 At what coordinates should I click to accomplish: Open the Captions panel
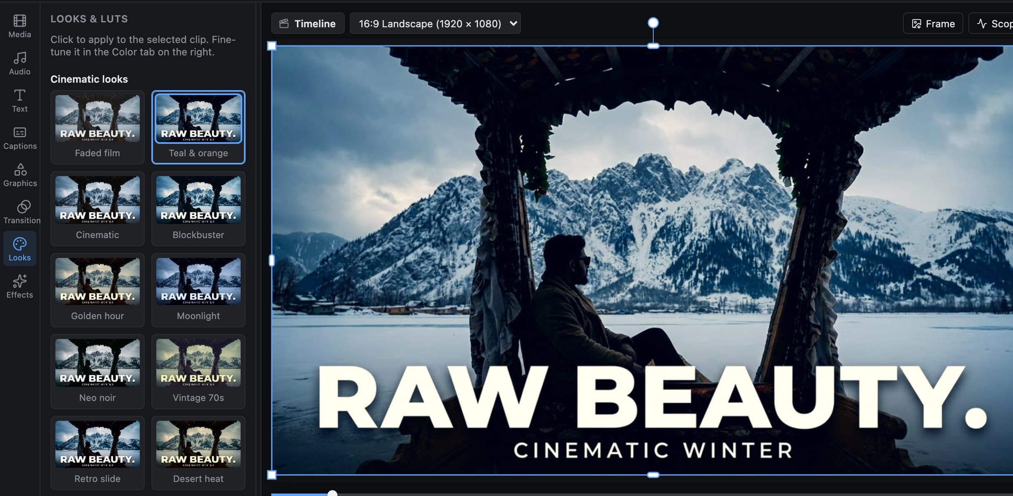click(19, 138)
